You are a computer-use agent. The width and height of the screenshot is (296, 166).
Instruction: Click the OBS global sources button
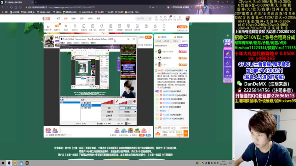tap(110, 115)
